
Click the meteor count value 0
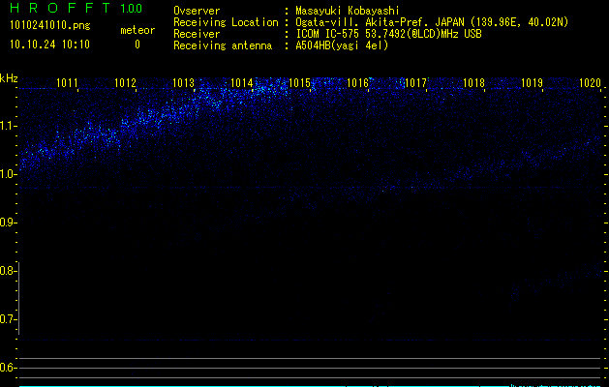click(137, 45)
